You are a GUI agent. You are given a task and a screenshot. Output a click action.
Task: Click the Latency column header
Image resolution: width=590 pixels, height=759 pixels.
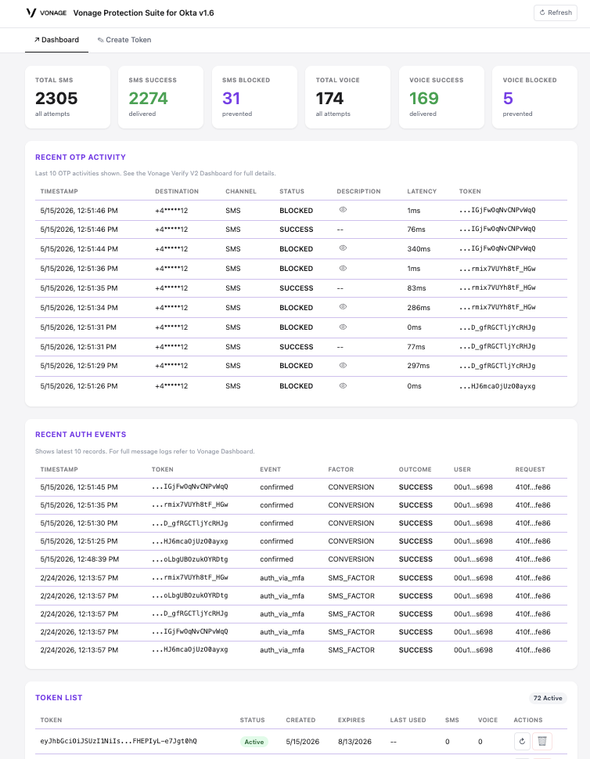[x=422, y=191]
